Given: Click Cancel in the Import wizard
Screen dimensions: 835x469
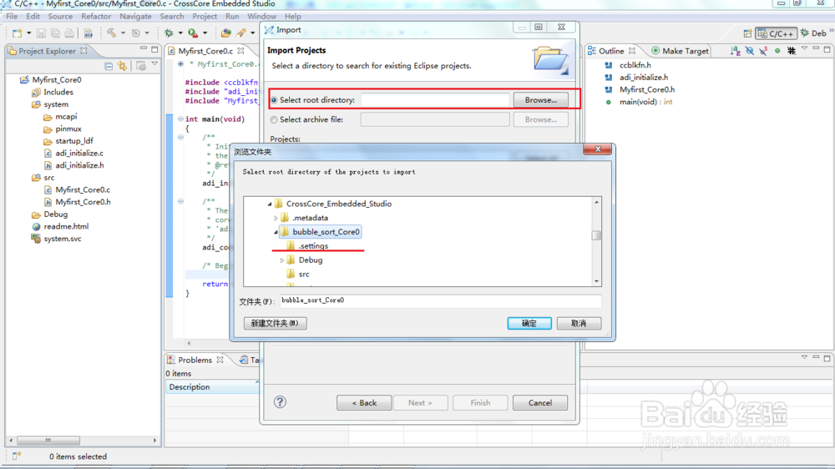Looking at the screenshot, I should pyautogui.click(x=540, y=402).
